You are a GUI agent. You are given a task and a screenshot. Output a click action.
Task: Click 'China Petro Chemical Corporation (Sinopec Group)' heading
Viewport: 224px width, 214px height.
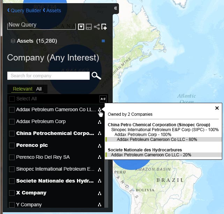click(x=159, y=125)
